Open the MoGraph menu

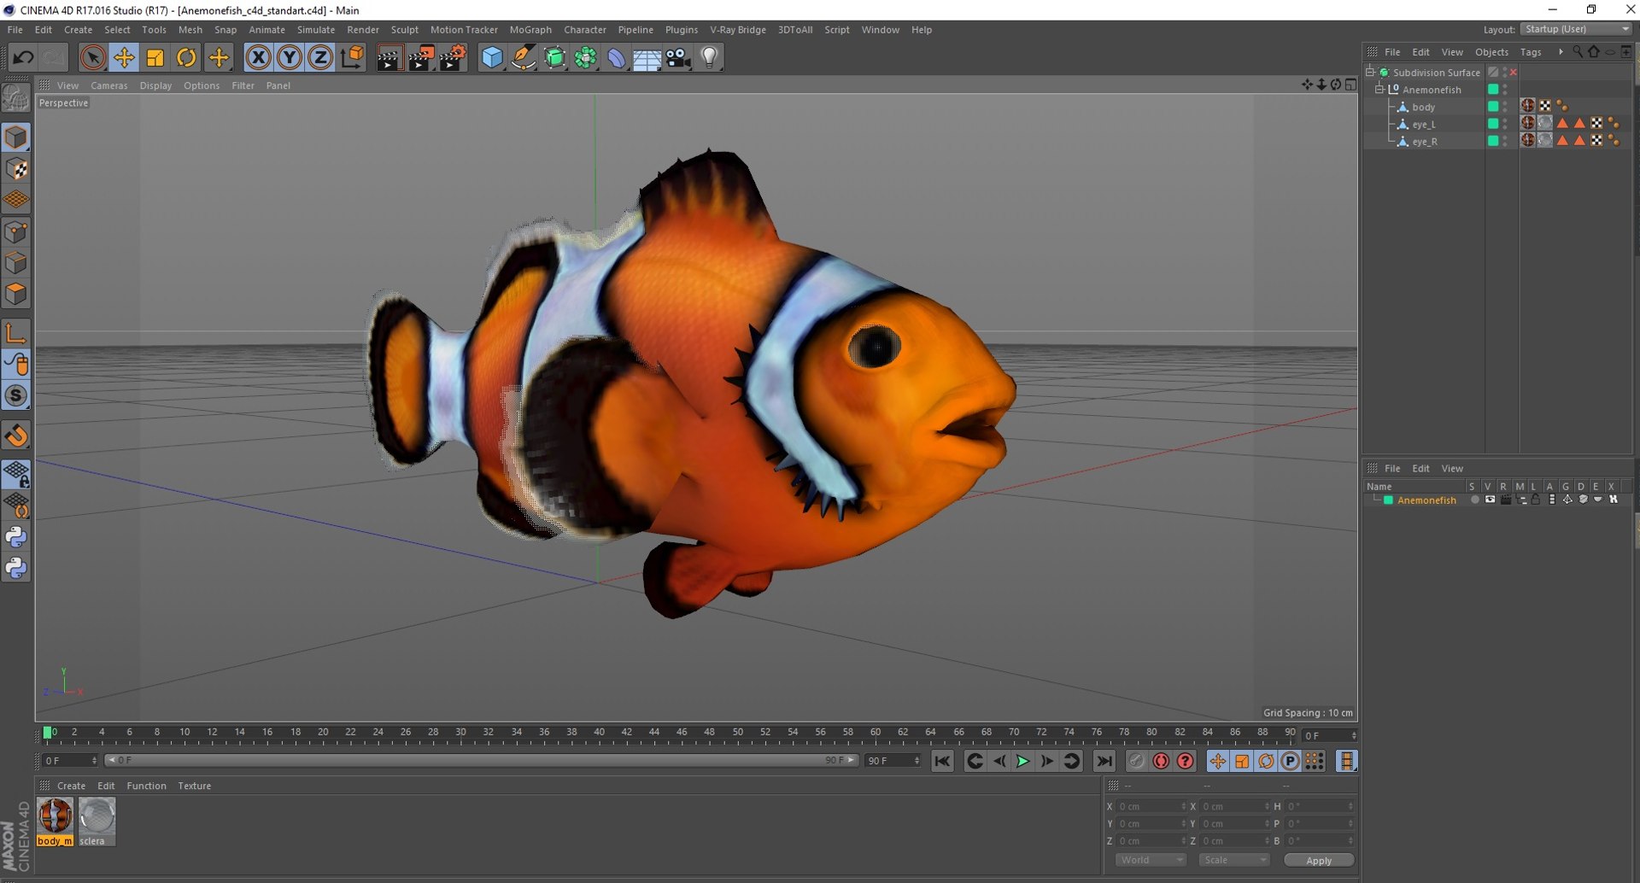click(x=530, y=30)
